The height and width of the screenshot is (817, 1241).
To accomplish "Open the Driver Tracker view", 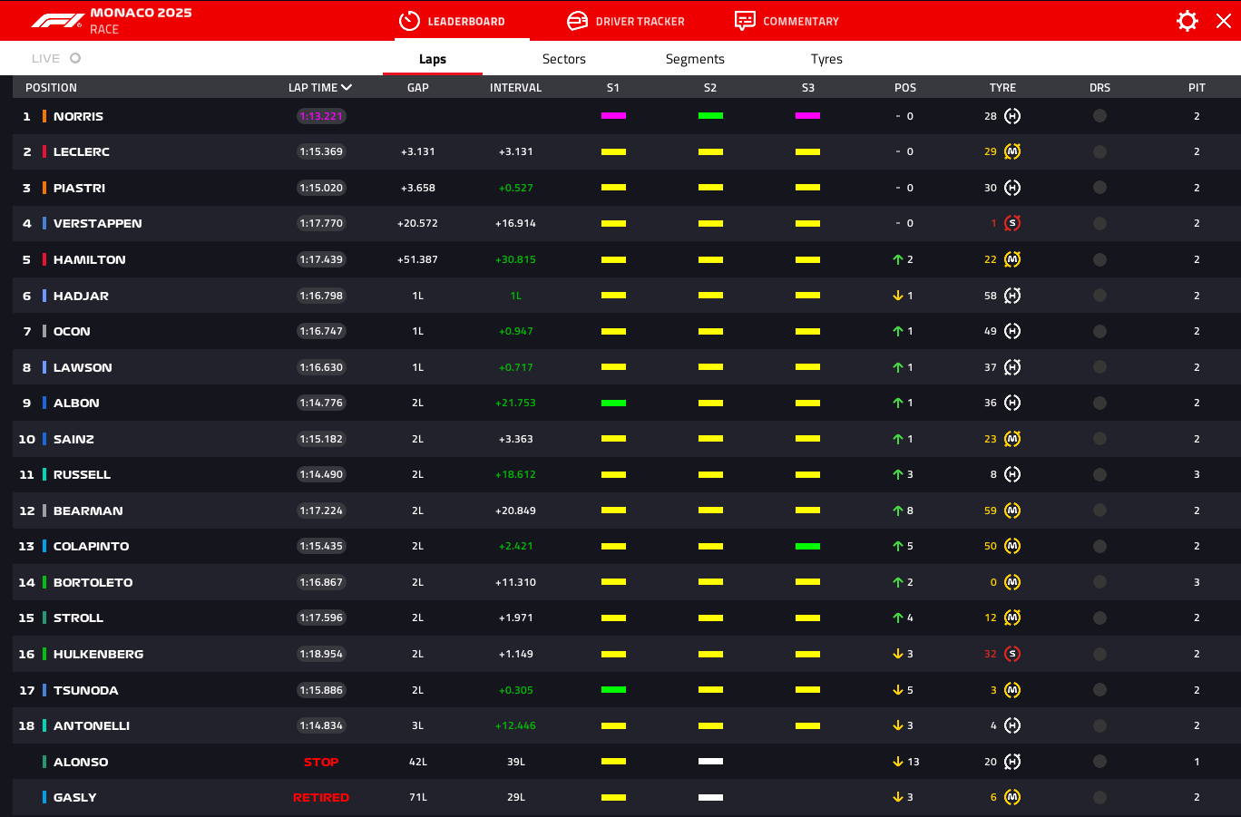I will [x=626, y=21].
